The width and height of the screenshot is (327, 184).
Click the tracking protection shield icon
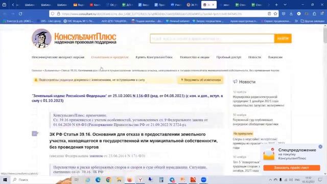[x=53, y=14]
